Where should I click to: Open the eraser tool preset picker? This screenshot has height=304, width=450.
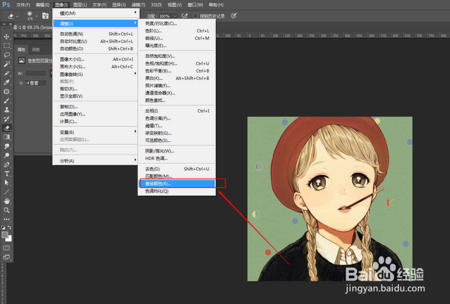coord(13,16)
